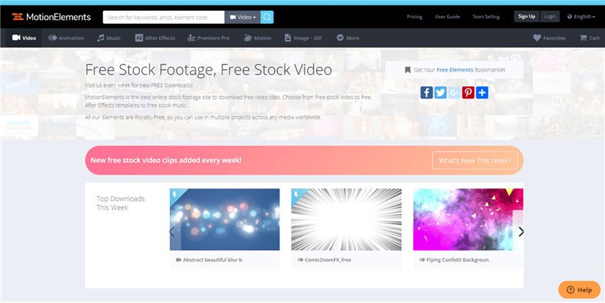Click the Sign Up button

(x=526, y=17)
